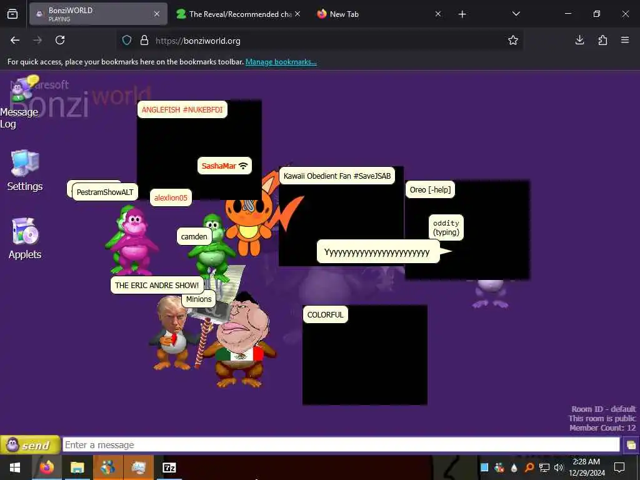The height and width of the screenshot is (480, 640).
Task: Click the pink Bonzi character
Action: pyautogui.click(x=134, y=241)
